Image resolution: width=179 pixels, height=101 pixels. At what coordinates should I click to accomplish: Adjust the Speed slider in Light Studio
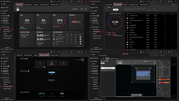164,89
